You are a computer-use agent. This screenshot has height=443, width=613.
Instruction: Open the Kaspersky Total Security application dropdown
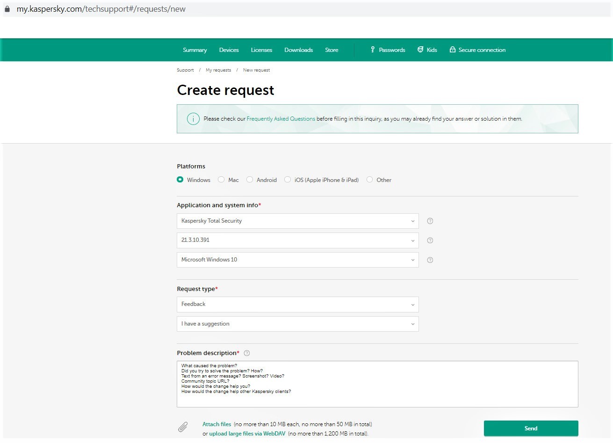point(298,221)
